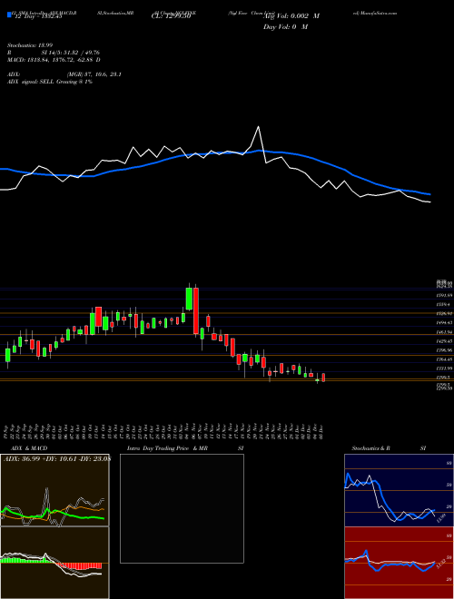The image size is (454, 599).
Task: Click inside the empty intraday price box
Action: coord(182,508)
